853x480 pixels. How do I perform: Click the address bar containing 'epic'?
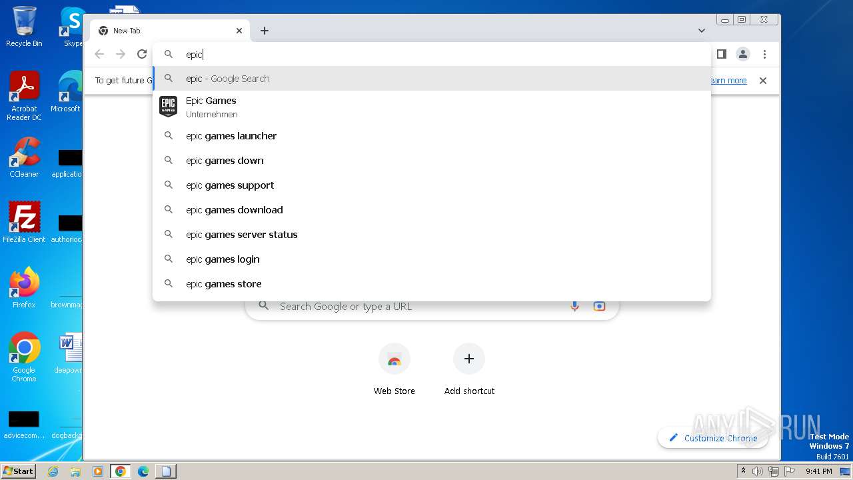tap(432, 54)
